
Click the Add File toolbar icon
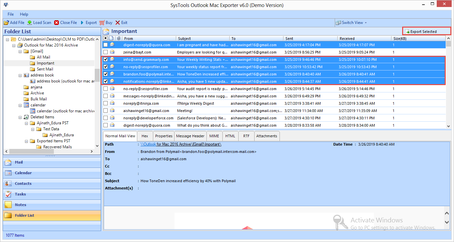point(6,23)
